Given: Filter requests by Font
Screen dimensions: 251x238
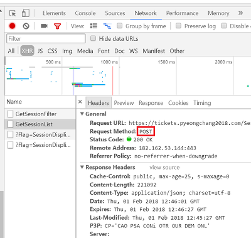Looking at the screenshot, I should pos(104,51).
